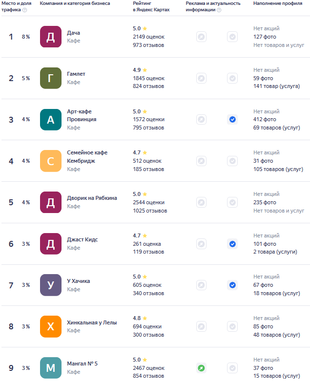
Task: Click the help icon next to трафика header
Action: (x=24, y=10)
